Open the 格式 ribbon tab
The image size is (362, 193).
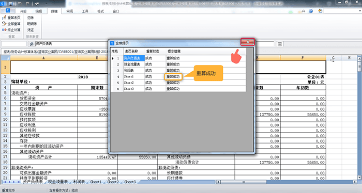[101, 11]
